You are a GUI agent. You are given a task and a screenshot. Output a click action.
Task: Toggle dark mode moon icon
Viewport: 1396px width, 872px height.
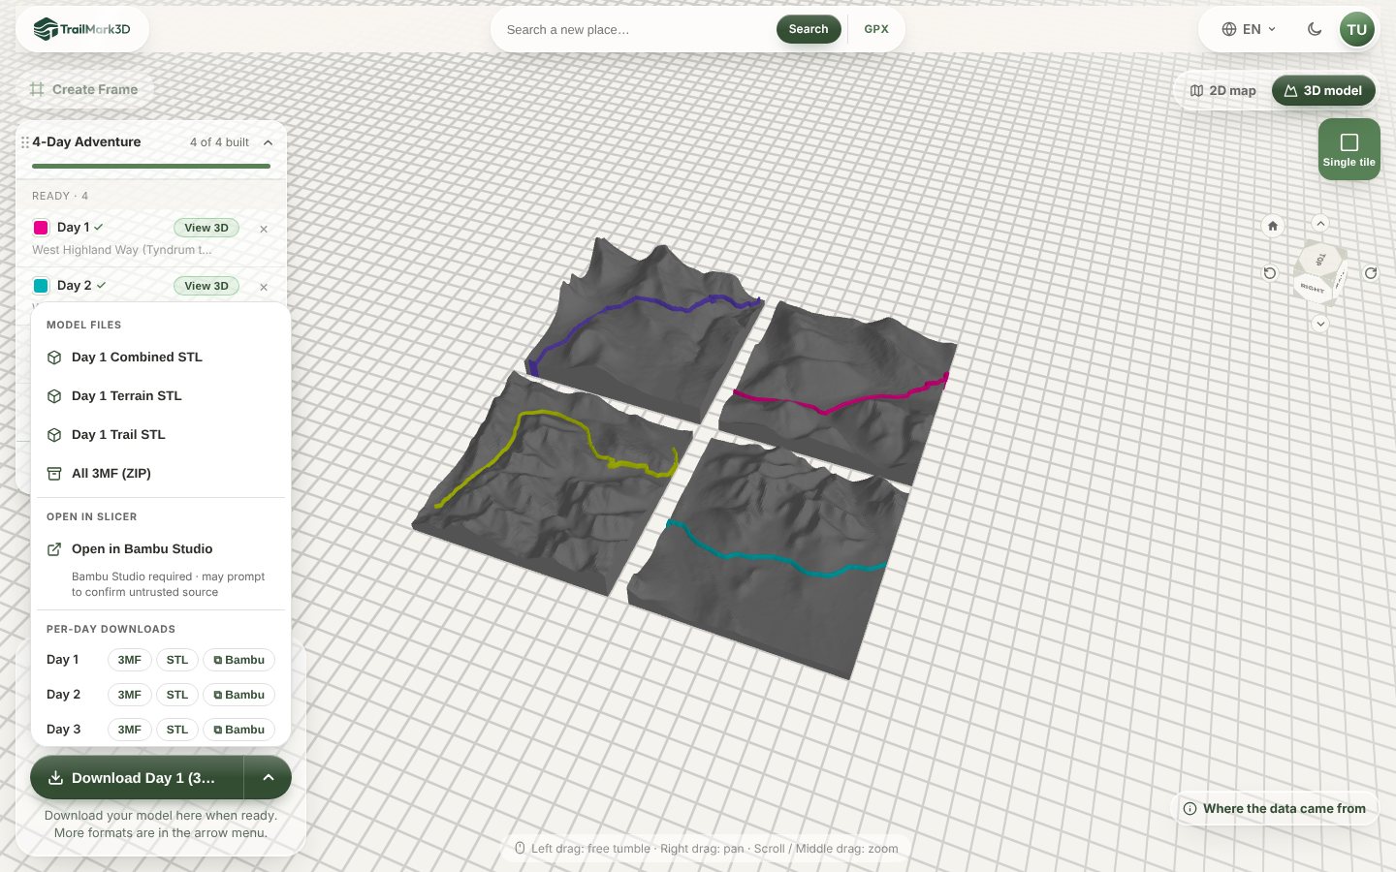coord(1315,29)
